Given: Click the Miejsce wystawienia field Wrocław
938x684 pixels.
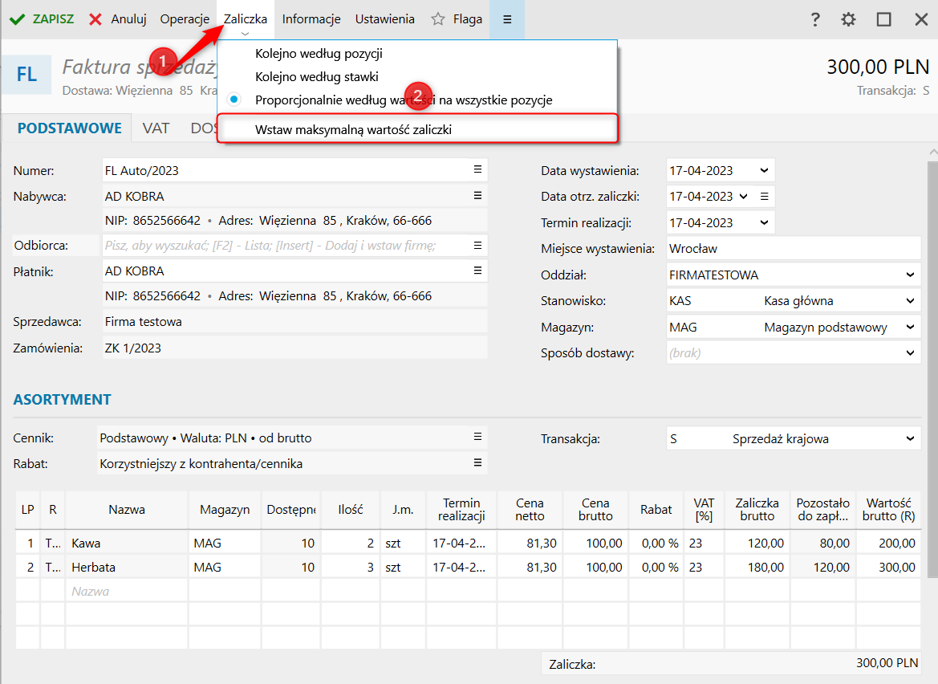Looking at the screenshot, I should tap(794, 248).
